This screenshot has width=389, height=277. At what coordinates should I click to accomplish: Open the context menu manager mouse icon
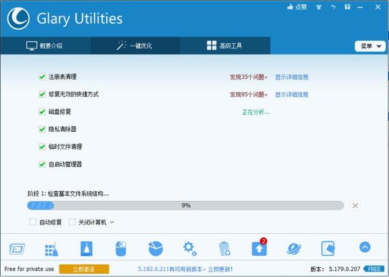pos(121,248)
